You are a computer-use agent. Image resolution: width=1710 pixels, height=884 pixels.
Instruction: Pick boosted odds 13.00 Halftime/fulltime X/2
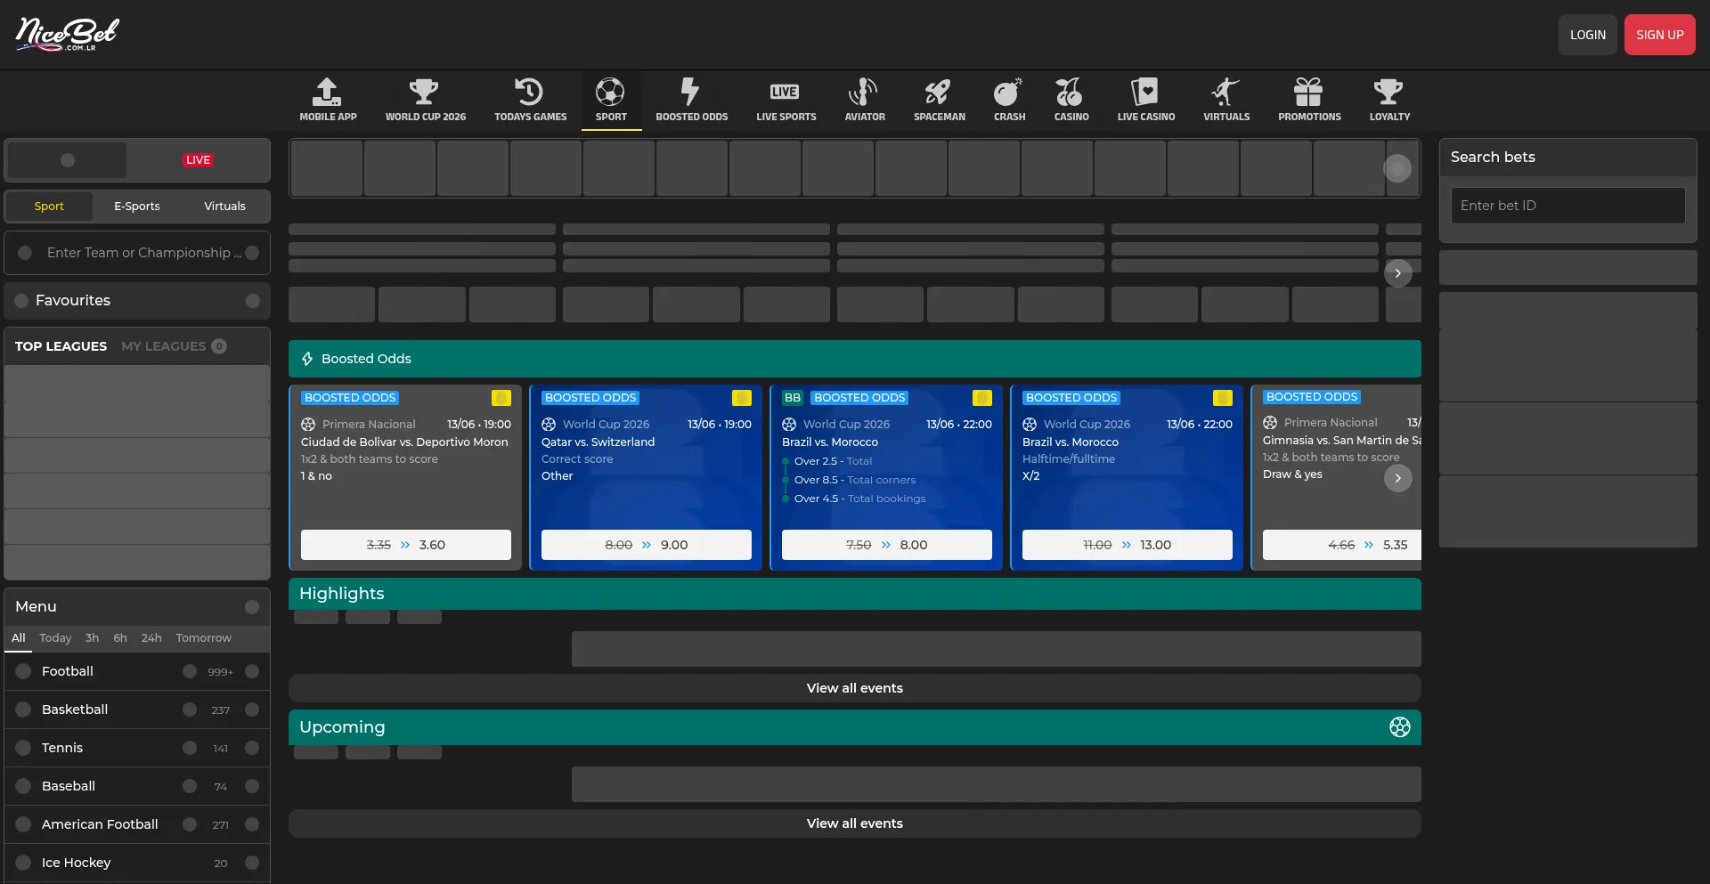(x=1127, y=545)
